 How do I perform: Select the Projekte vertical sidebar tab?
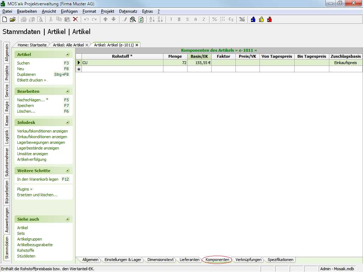click(x=7, y=73)
